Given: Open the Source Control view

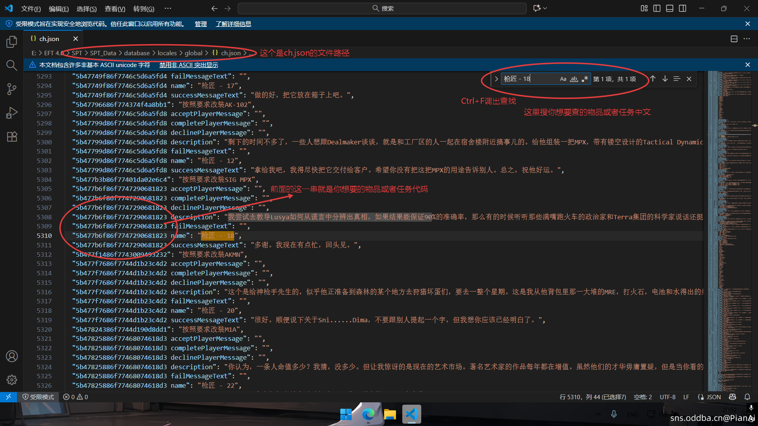Looking at the screenshot, I should 12,89.
